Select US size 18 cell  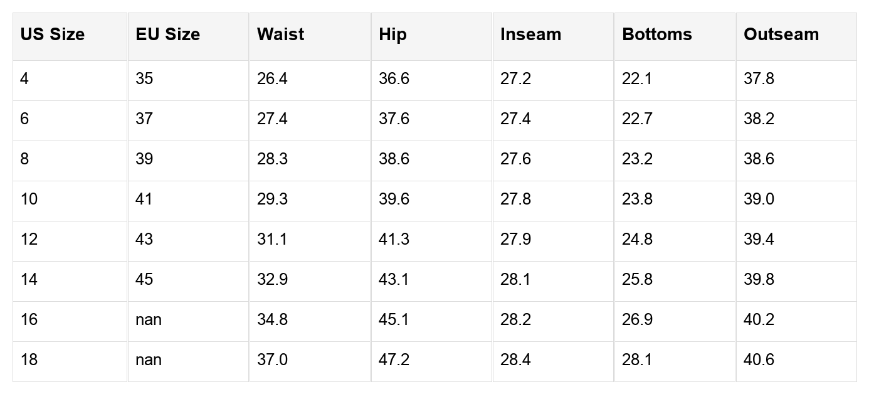click(29, 360)
